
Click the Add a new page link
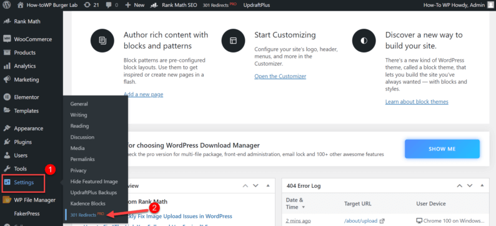143,94
